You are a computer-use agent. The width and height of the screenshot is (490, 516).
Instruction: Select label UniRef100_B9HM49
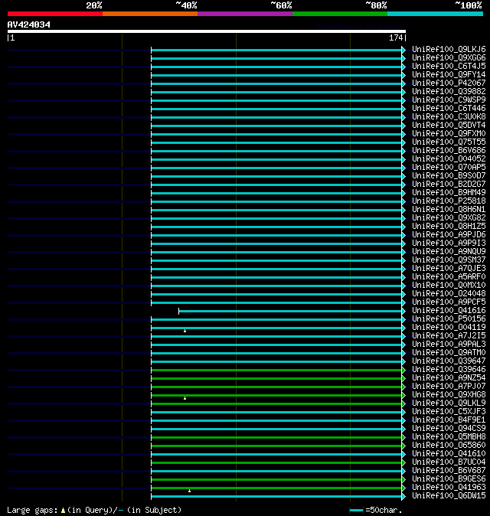pos(449,192)
